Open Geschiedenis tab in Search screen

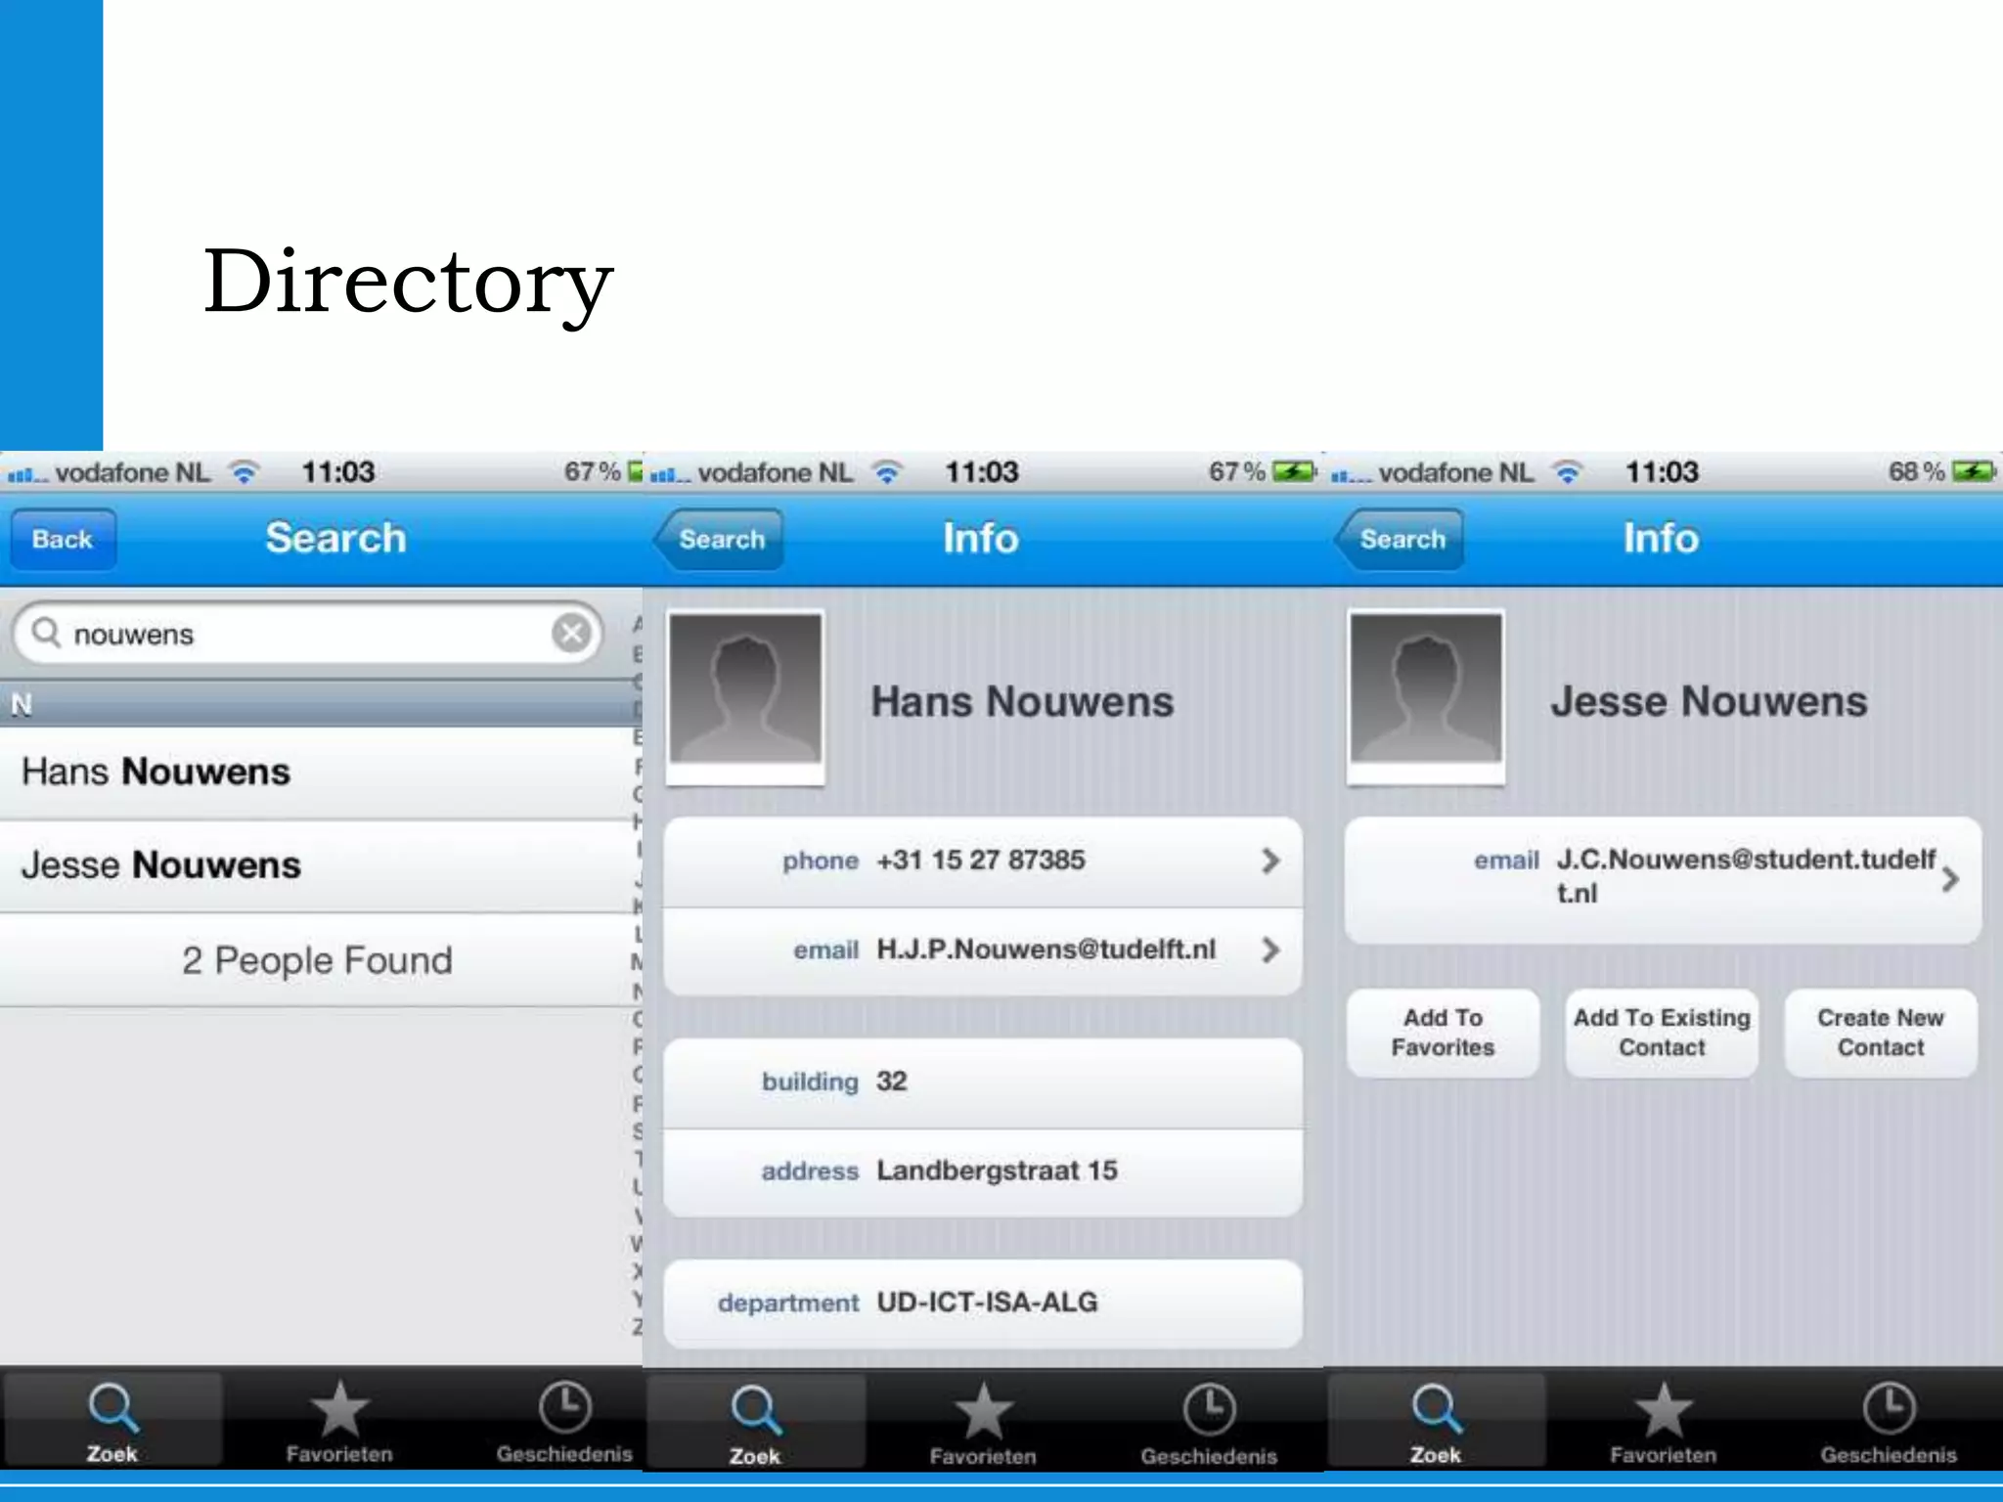[x=564, y=1420]
